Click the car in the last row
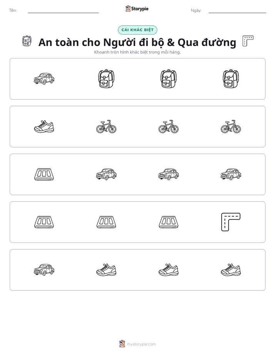 click(x=44, y=270)
